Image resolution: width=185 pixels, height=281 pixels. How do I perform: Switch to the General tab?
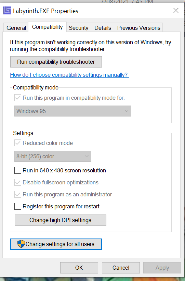(x=16, y=28)
